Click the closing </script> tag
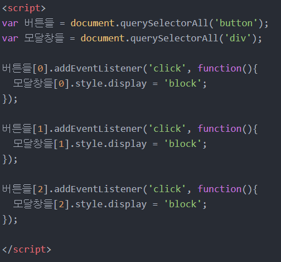Image resolution: width=281 pixels, height=262 pixels. coord(27,250)
